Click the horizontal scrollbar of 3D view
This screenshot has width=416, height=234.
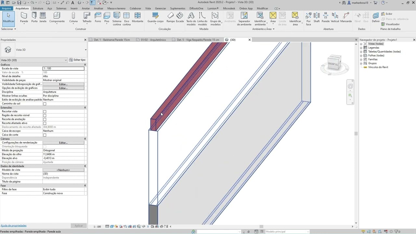[x=262, y=227]
